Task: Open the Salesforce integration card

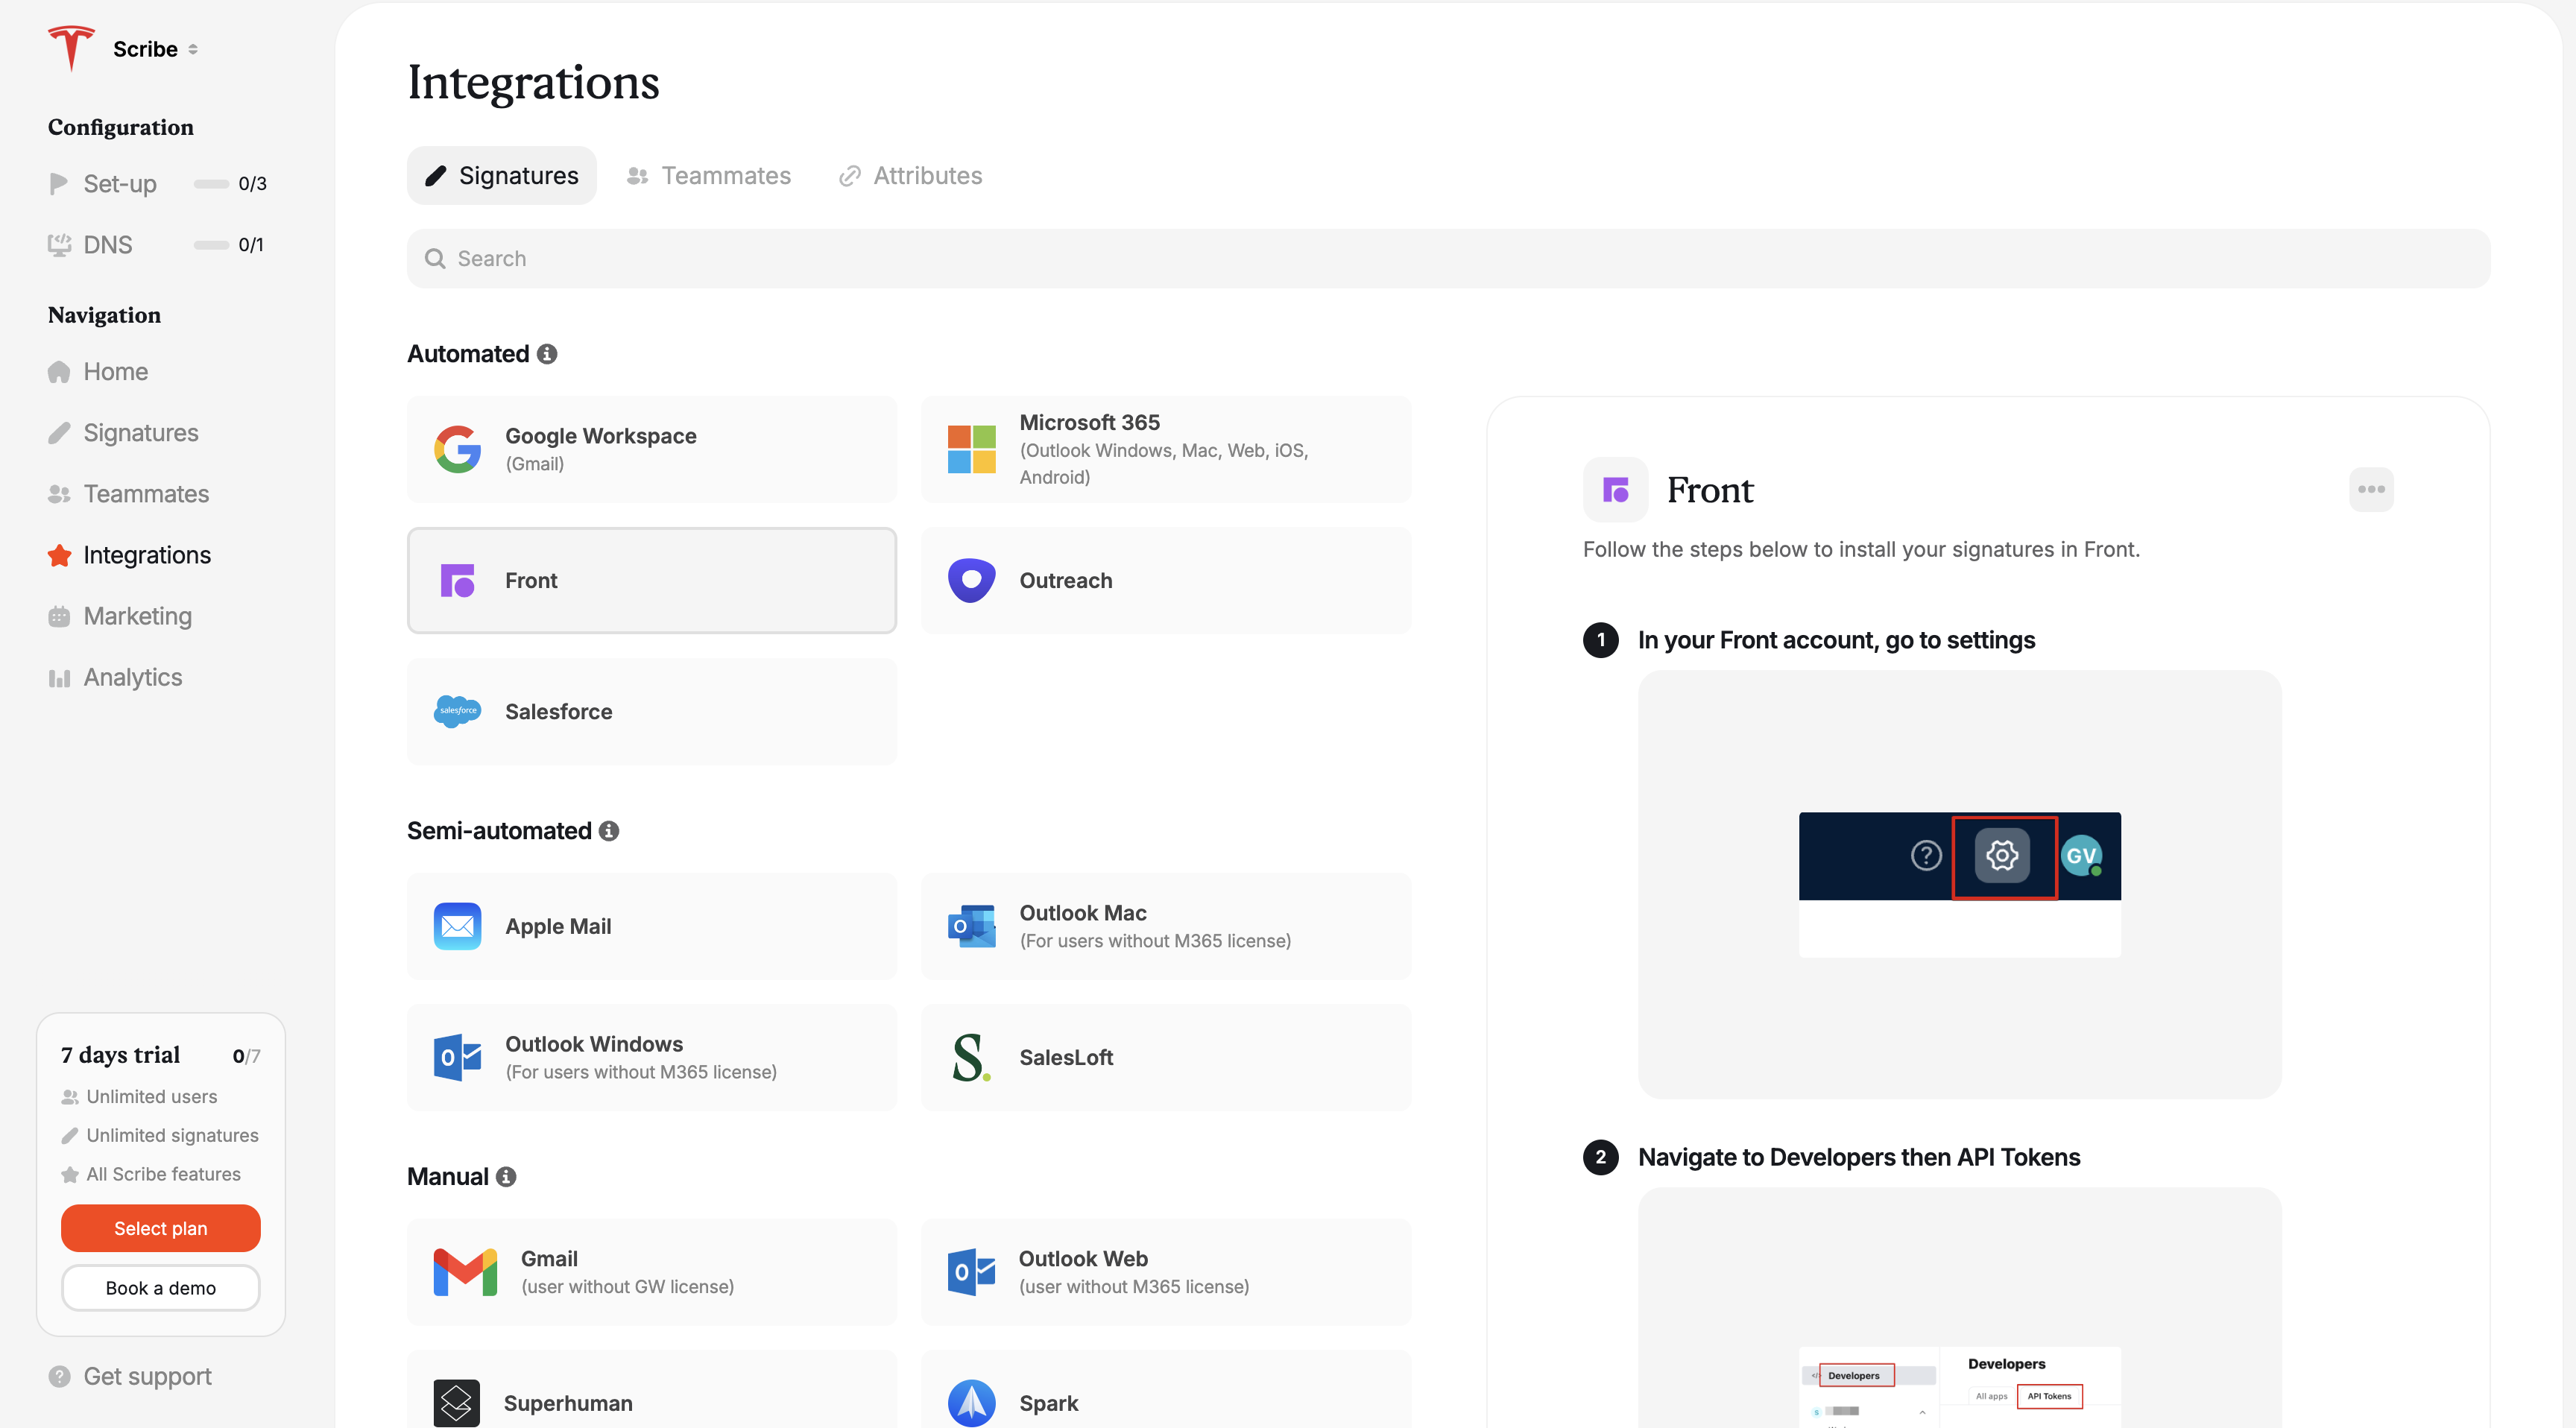Action: 651,711
